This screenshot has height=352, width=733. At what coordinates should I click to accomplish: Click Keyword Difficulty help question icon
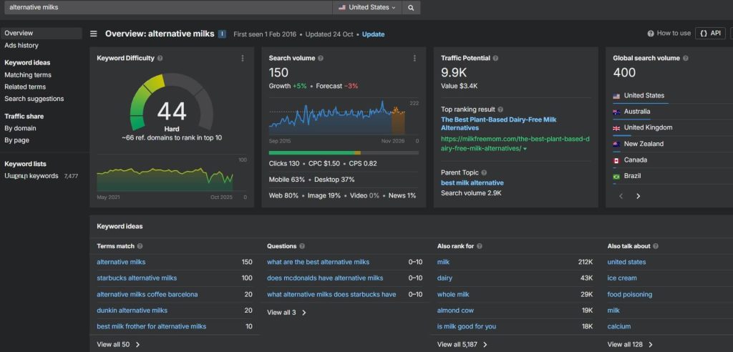[160, 59]
